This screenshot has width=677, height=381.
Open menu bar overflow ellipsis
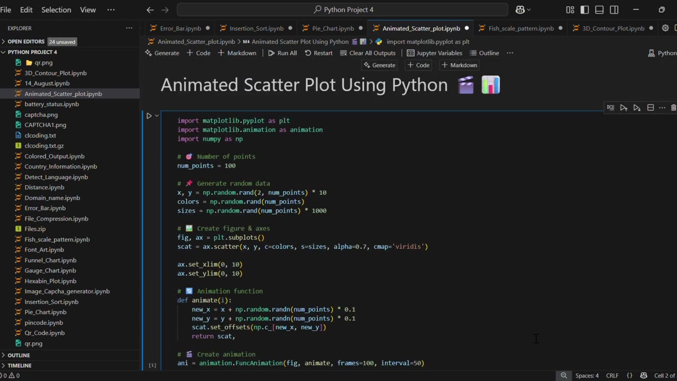111,10
